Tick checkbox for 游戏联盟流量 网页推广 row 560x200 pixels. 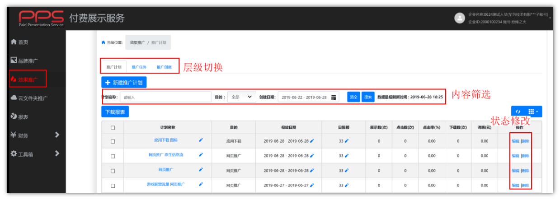(x=113, y=186)
